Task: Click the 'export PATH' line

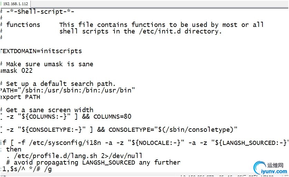Action: [21, 97]
